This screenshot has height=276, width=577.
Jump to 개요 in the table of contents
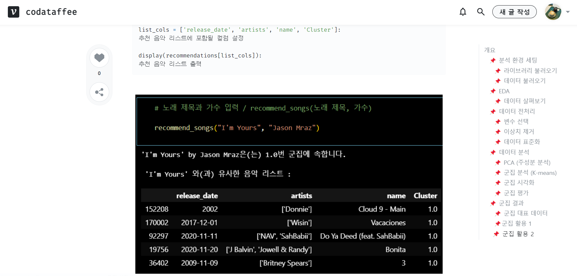[x=489, y=50]
